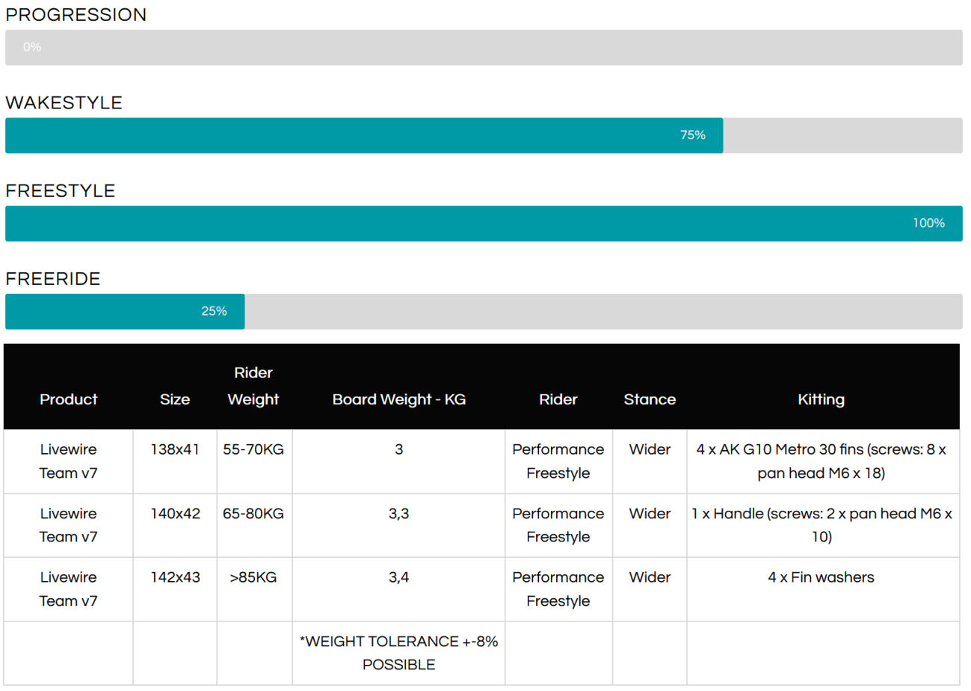This screenshot has height=691, width=971.
Task: Select the WAKESTYLE heading text
Action: pyautogui.click(x=64, y=103)
